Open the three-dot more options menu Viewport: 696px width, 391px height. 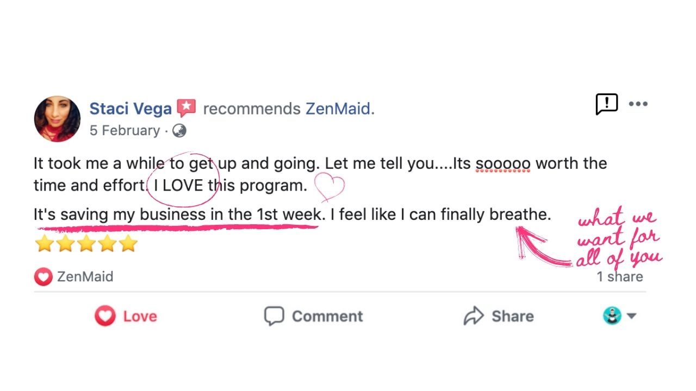point(638,104)
